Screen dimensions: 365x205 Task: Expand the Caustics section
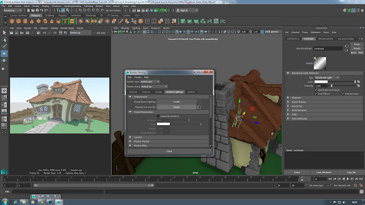coord(130,137)
